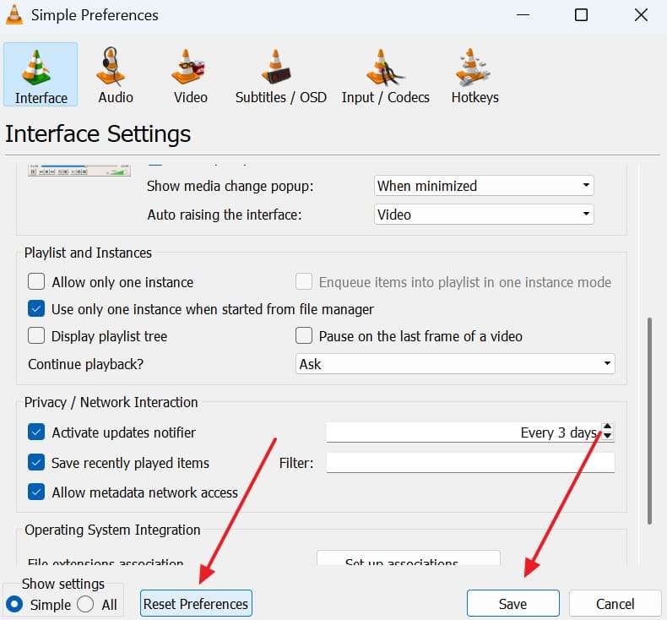Click the VLC cone icon in title bar
Image resolution: width=667 pixels, height=620 pixels.
click(14, 14)
